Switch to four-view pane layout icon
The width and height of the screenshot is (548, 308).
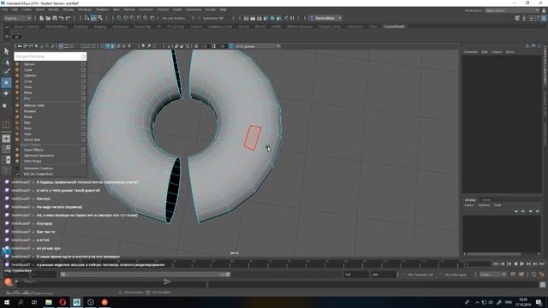pos(6,149)
